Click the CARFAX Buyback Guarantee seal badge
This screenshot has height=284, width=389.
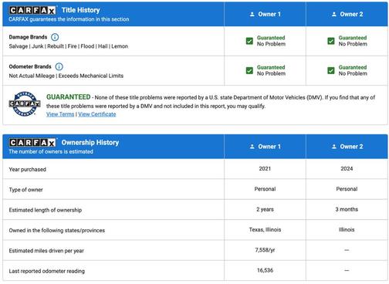[25, 104]
